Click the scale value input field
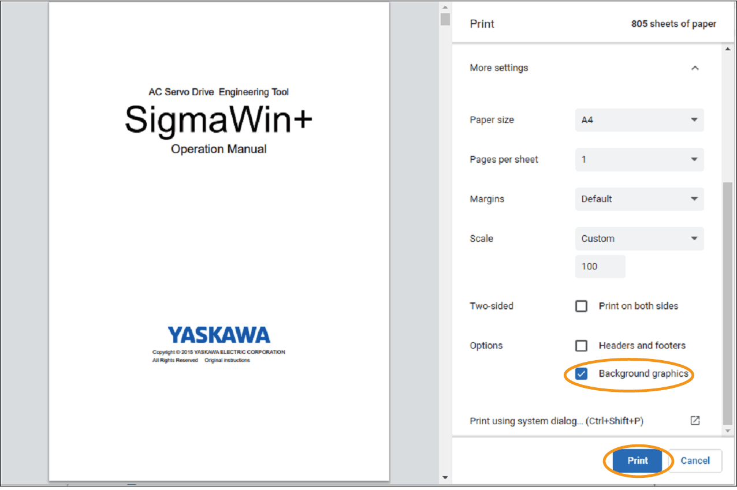 pyautogui.click(x=600, y=267)
